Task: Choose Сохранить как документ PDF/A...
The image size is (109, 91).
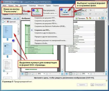Action: [x=52, y=23]
